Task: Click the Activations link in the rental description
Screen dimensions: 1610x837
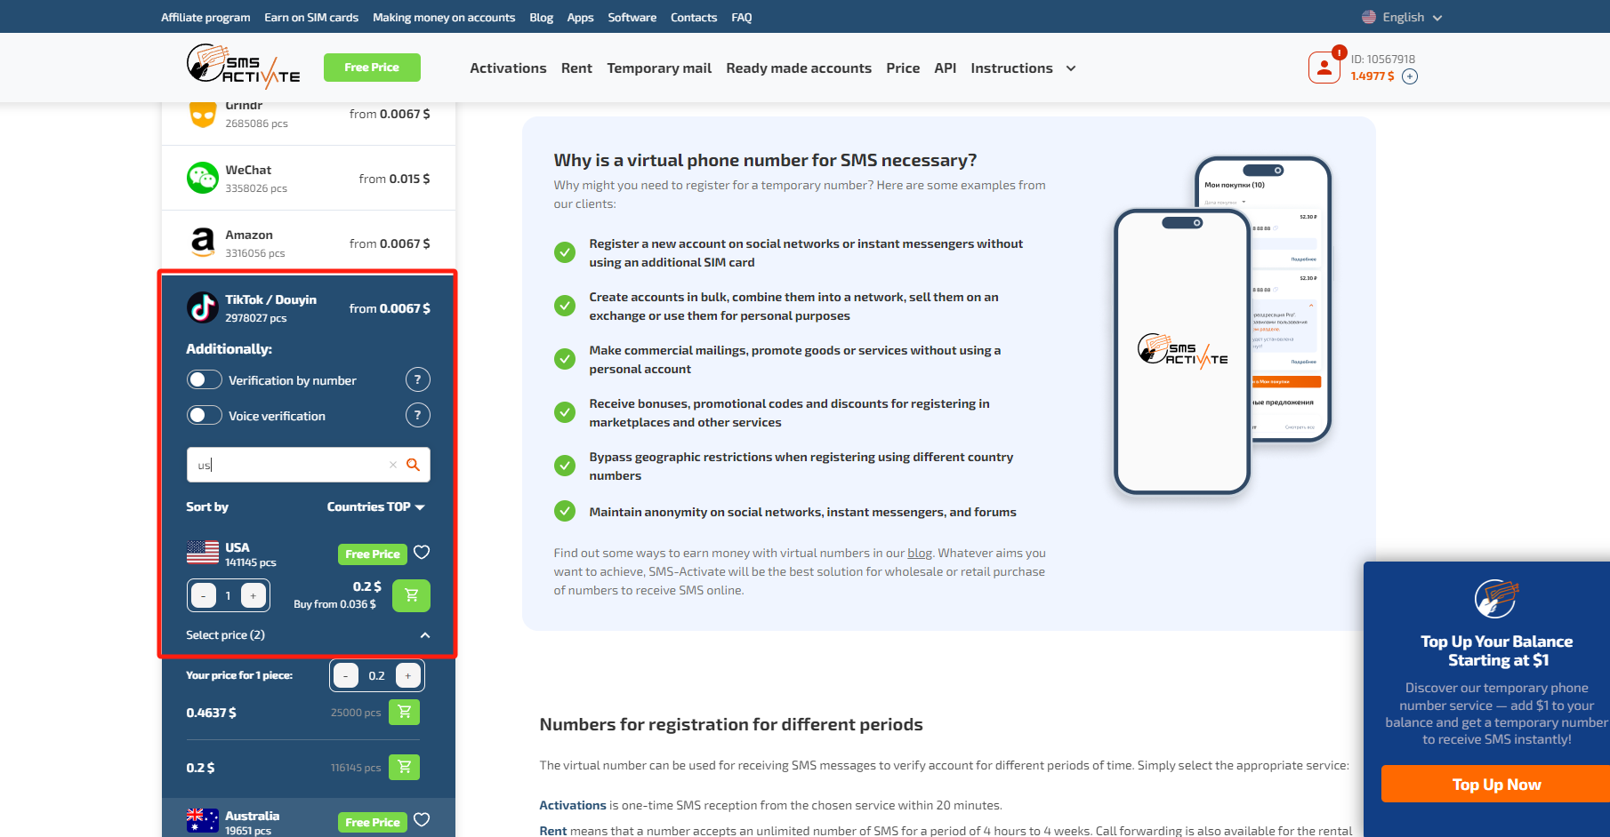Action: tap(573, 805)
